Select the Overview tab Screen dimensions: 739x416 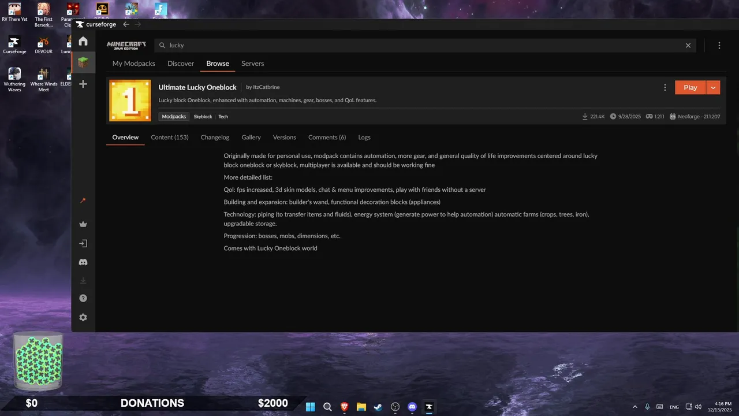[125, 138]
